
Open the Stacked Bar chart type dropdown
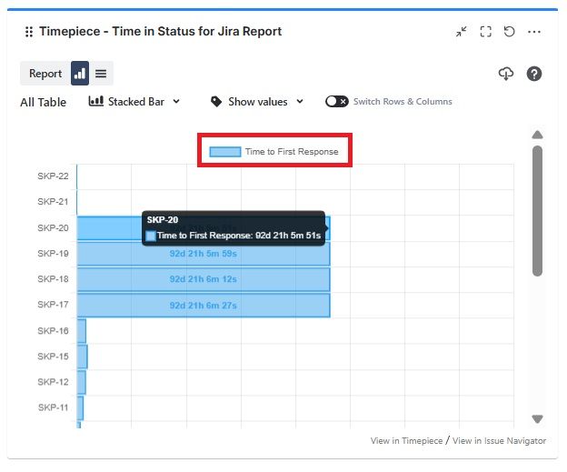coord(134,101)
